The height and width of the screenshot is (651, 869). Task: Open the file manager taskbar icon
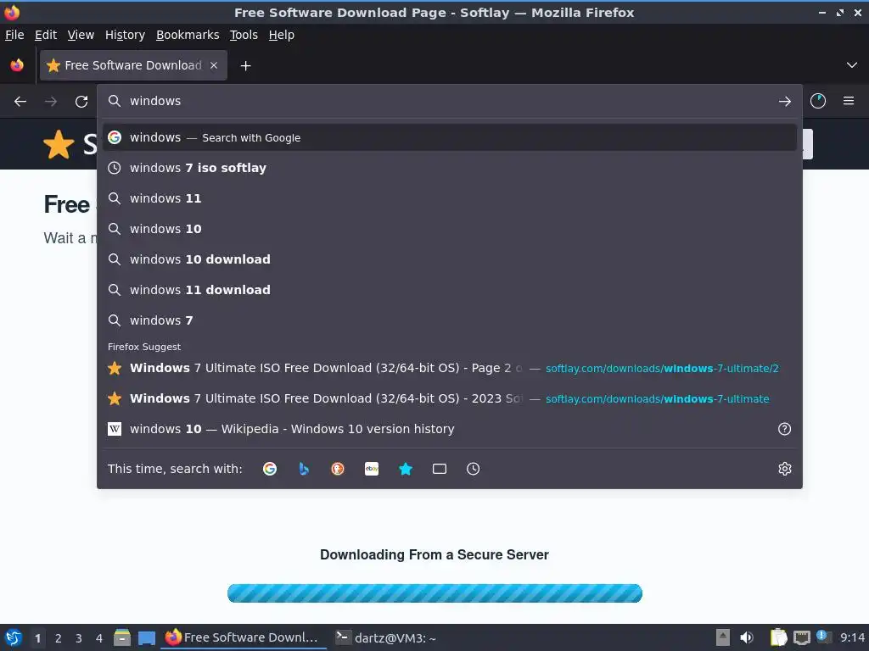[122, 637]
